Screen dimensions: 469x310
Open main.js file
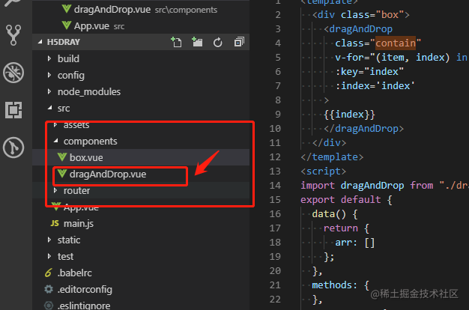tap(141, 223)
